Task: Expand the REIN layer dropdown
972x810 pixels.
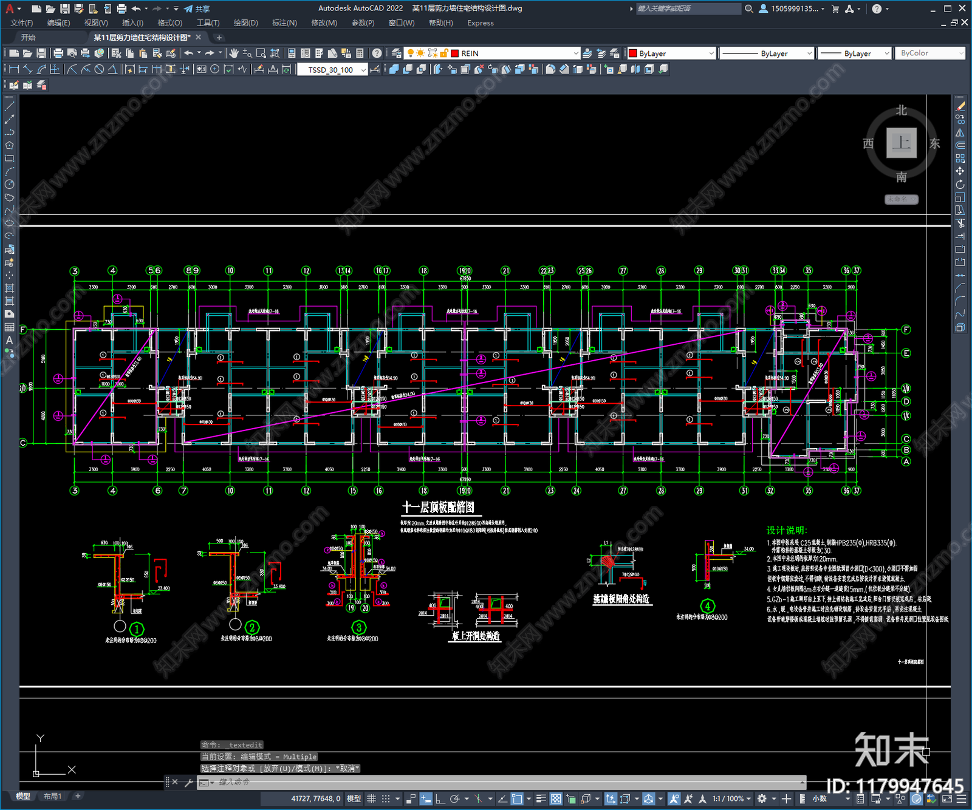Action: 576,53
